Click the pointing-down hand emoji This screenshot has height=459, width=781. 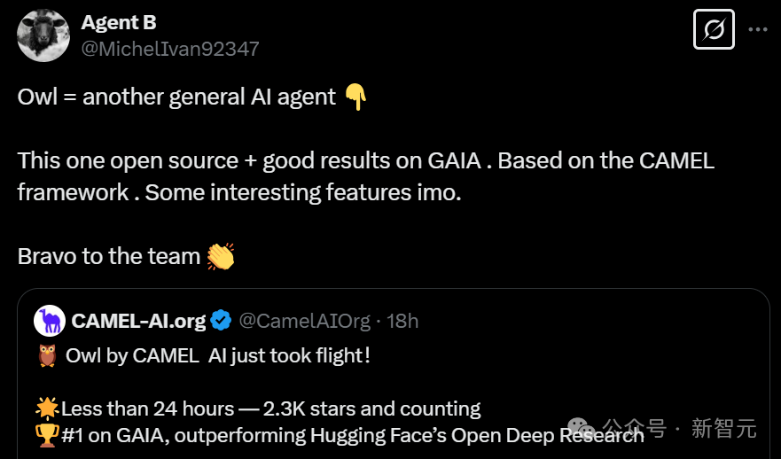[355, 97]
